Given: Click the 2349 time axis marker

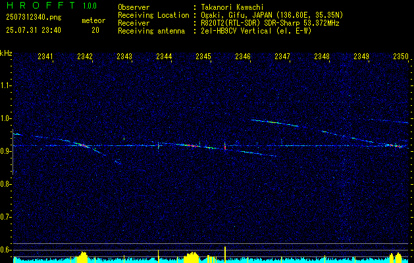Looking at the screenshot, I should point(361,56).
